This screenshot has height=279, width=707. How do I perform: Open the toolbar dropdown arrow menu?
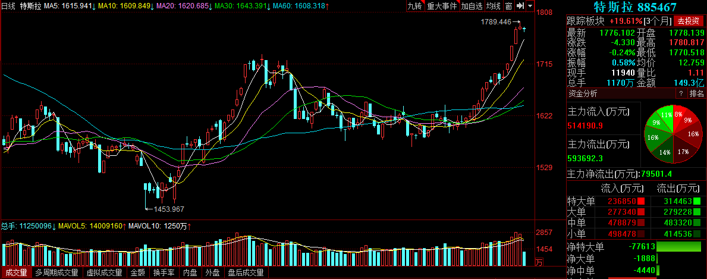530,6
